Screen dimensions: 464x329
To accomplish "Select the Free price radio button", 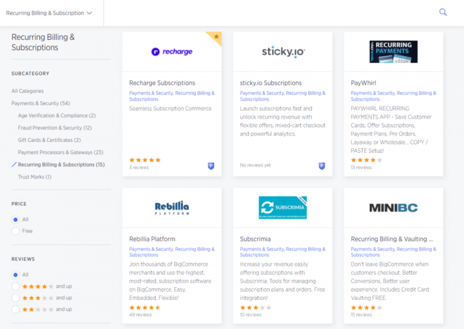I will tap(15, 231).
